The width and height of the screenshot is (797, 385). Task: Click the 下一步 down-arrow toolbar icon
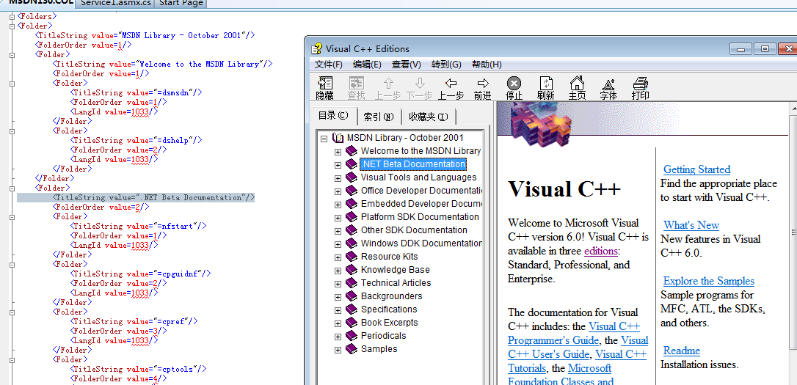coord(419,88)
